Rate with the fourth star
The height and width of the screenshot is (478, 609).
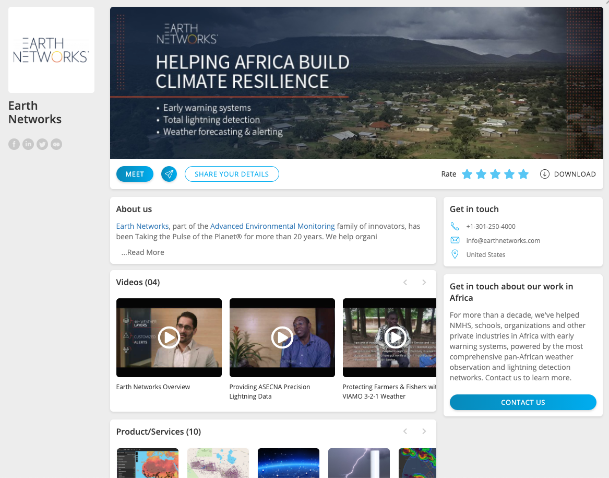[509, 174]
